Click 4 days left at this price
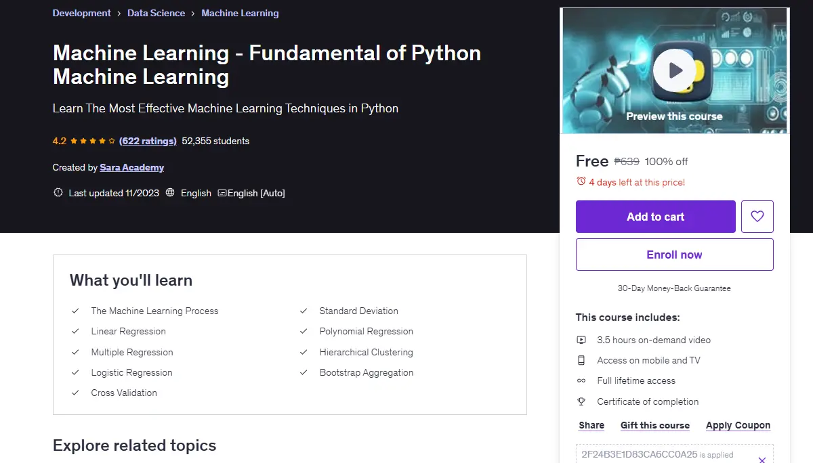The height and width of the screenshot is (463, 813). point(637,182)
